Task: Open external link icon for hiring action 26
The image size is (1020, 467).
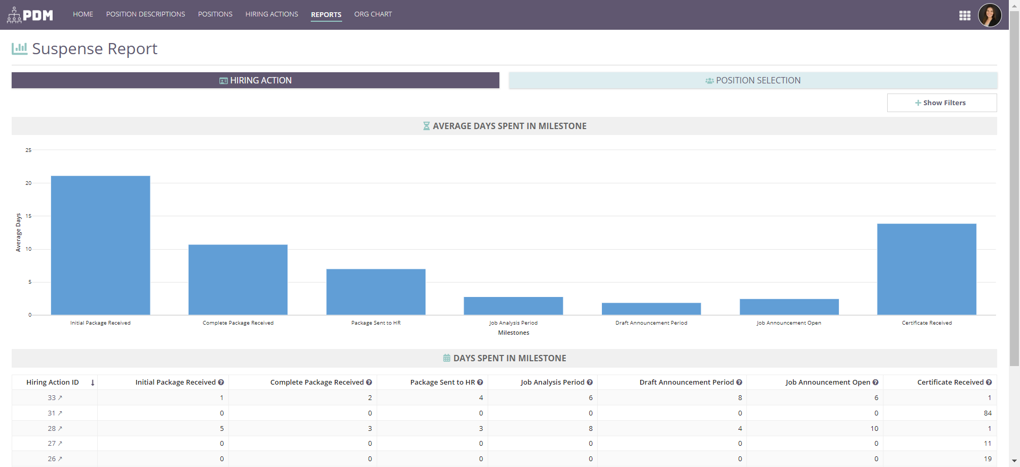Action: click(x=60, y=459)
